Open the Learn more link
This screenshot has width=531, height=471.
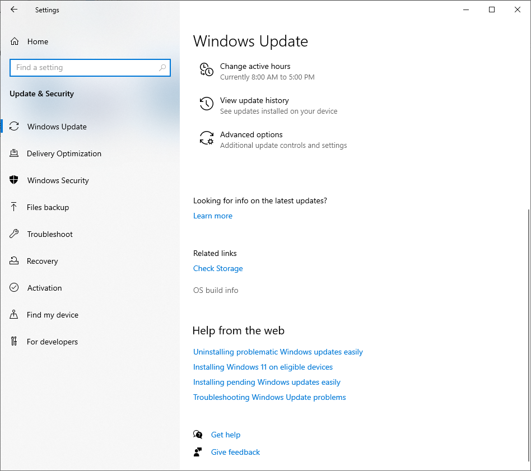[x=212, y=216]
